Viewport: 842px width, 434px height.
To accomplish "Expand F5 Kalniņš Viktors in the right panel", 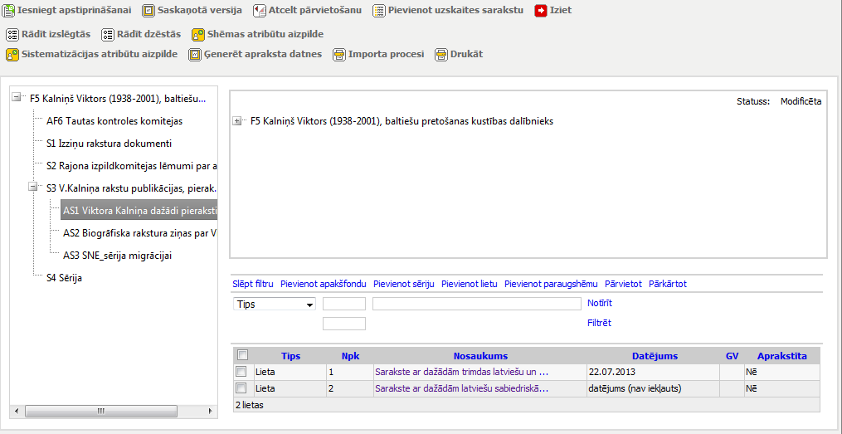I will 238,121.
